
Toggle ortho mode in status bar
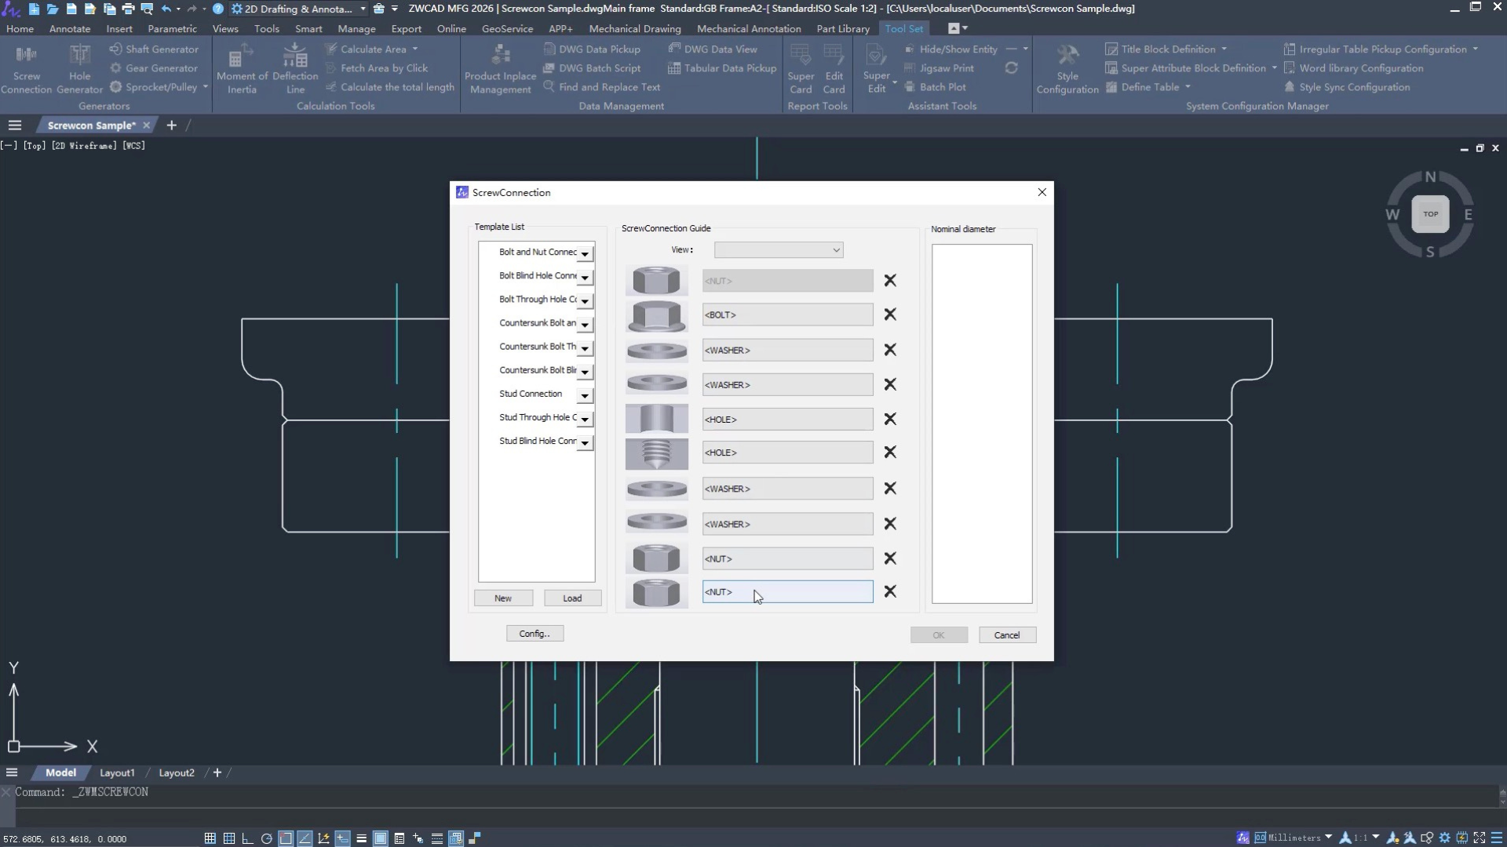coord(247,838)
